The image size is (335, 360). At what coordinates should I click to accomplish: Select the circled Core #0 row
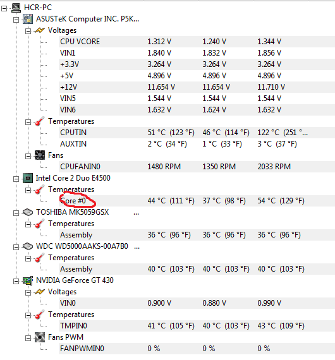tap(197, 201)
